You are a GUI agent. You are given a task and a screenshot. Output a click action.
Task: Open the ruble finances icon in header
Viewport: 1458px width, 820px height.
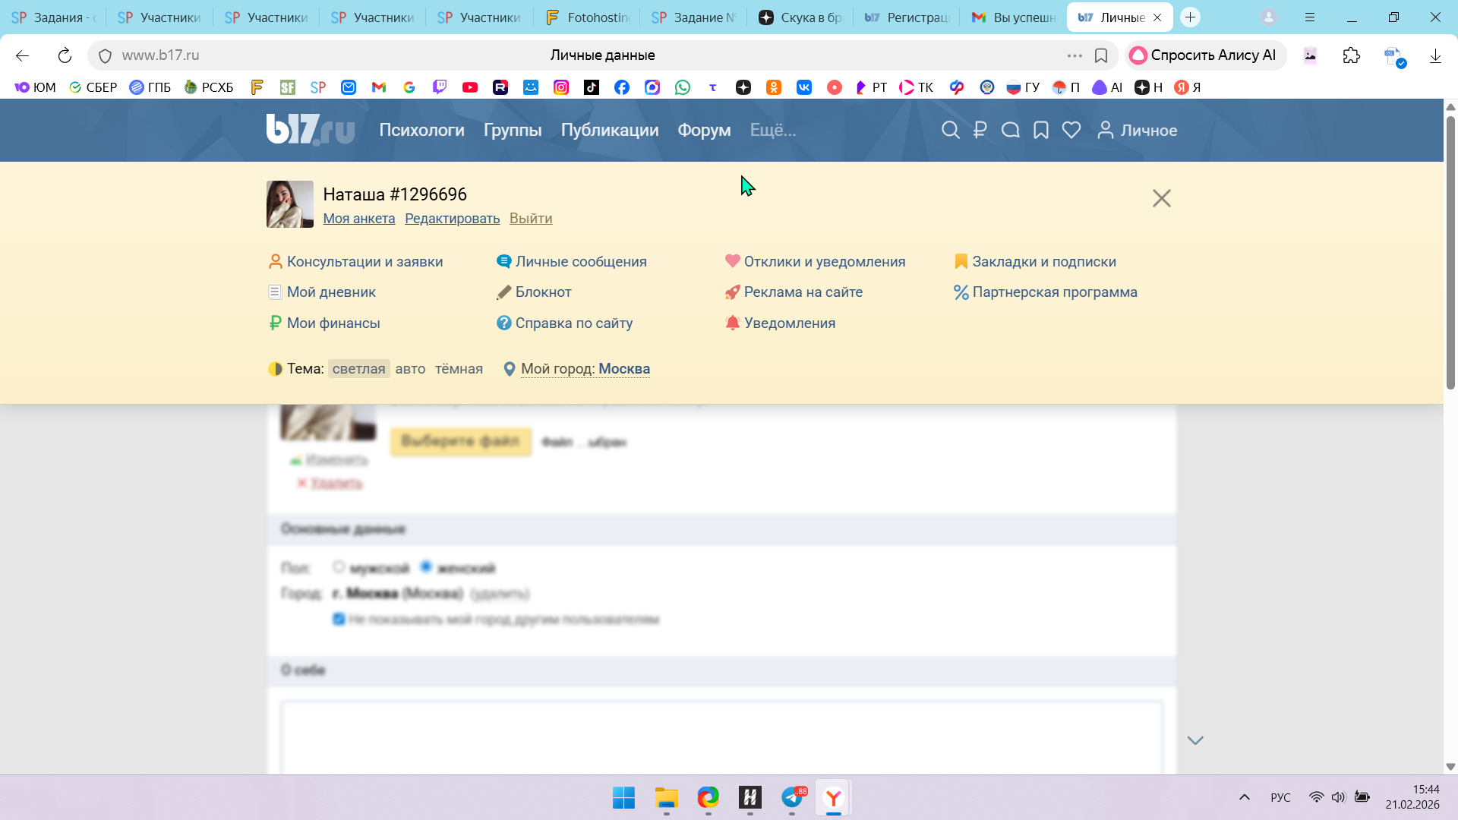tap(980, 131)
